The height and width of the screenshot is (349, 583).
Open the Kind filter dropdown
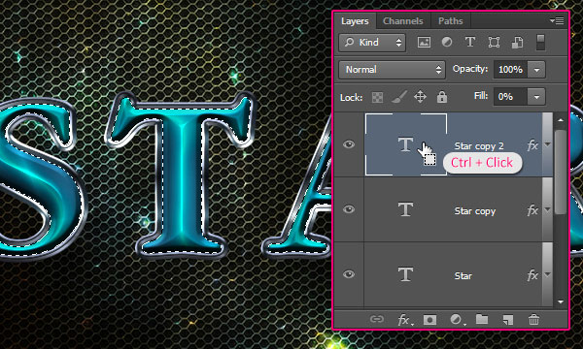pos(372,43)
